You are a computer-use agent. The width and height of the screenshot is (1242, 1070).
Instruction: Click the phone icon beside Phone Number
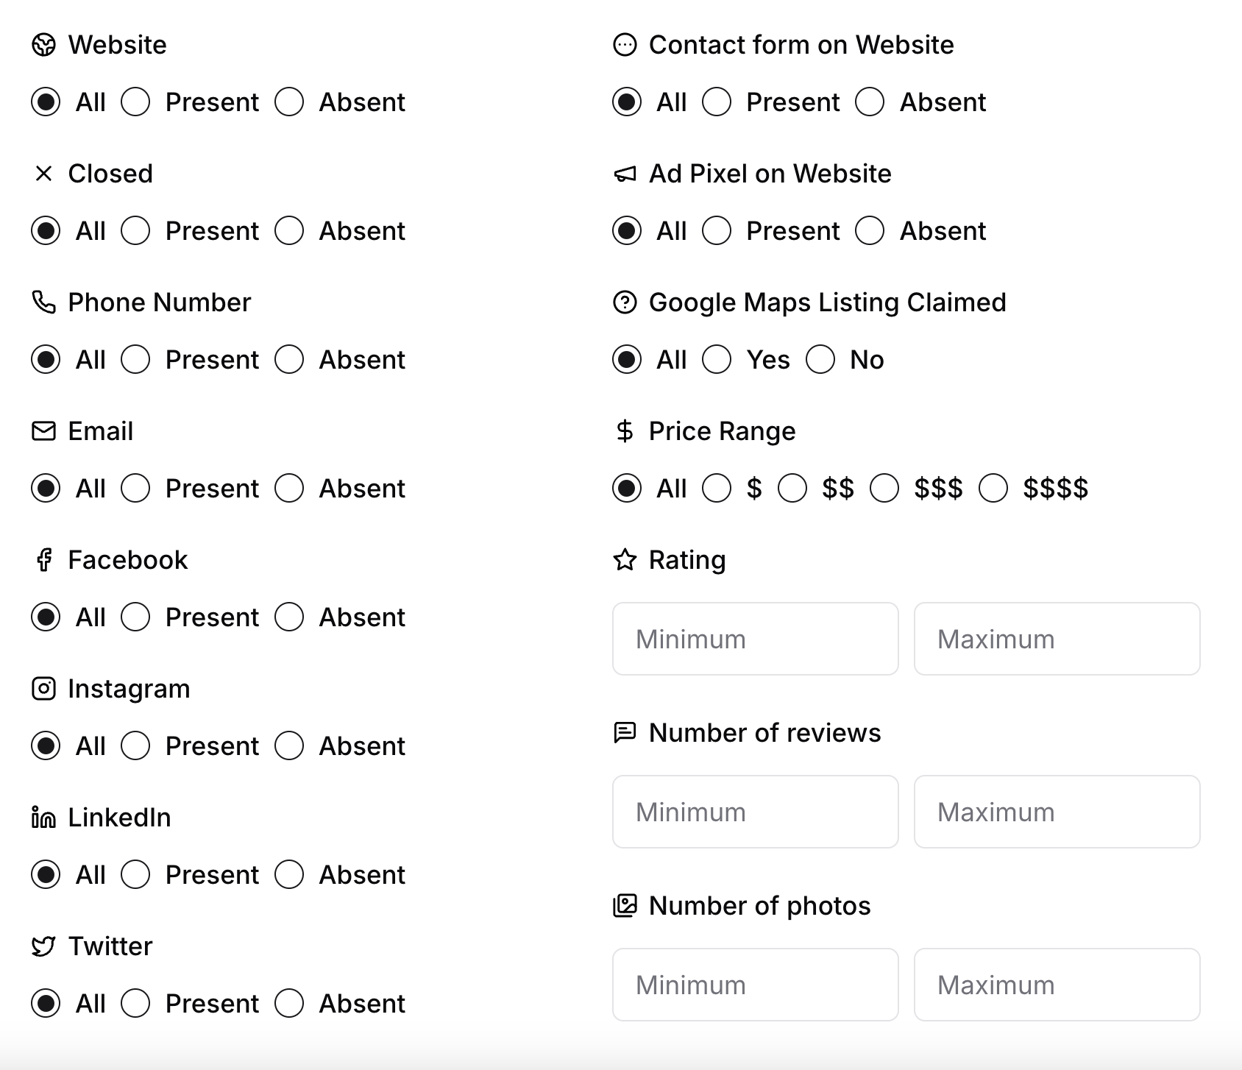tap(44, 302)
